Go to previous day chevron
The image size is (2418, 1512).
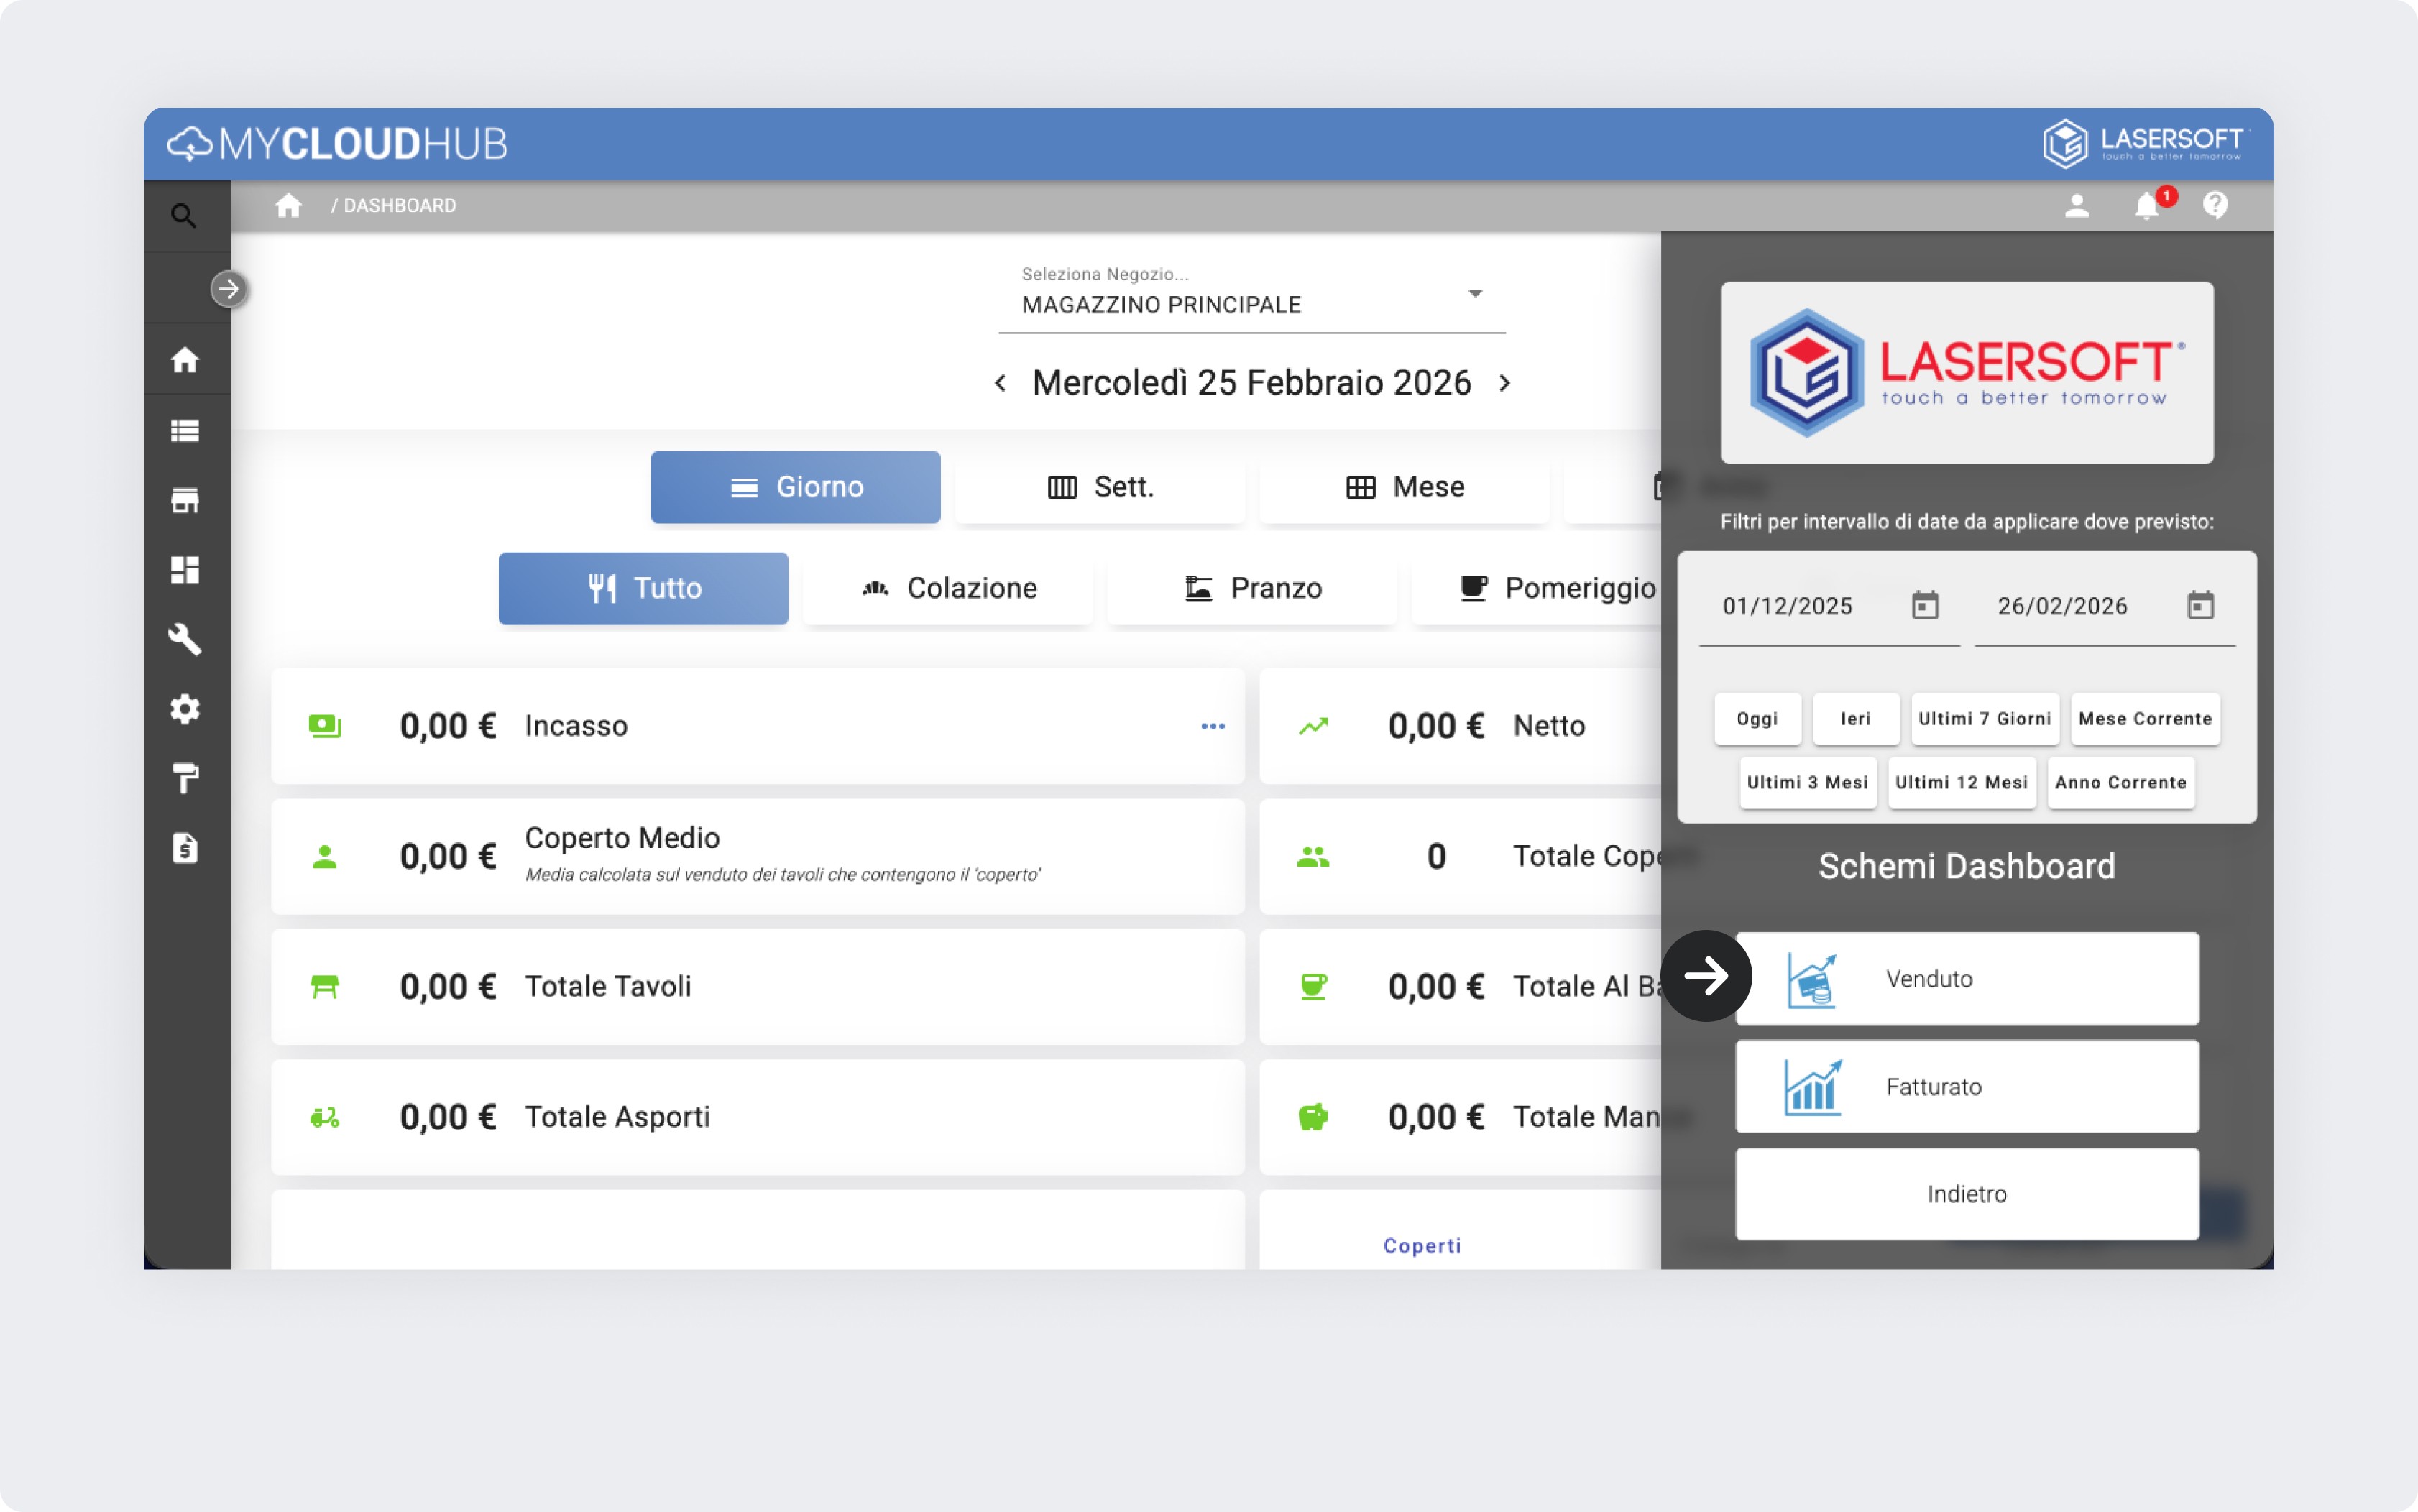1000,383
